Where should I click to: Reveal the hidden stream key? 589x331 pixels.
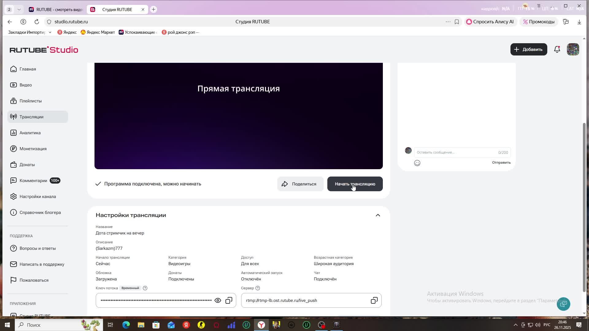(218, 300)
